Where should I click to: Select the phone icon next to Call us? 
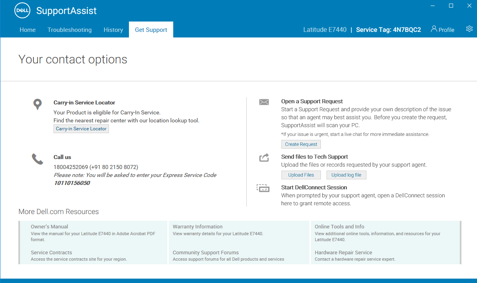pyautogui.click(x=37, y=158)
